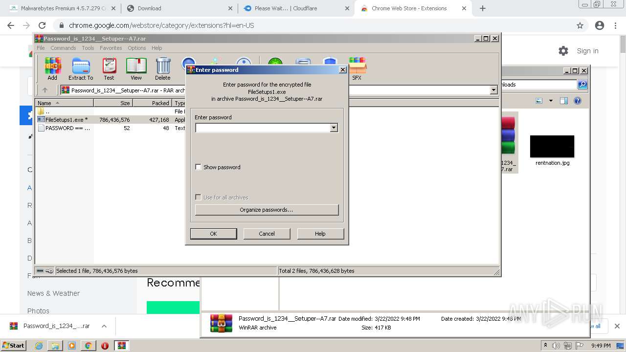Bookmark this page with star icon
Image resolution: width=626 pixels, height=352 pixels.
[580, 25]
